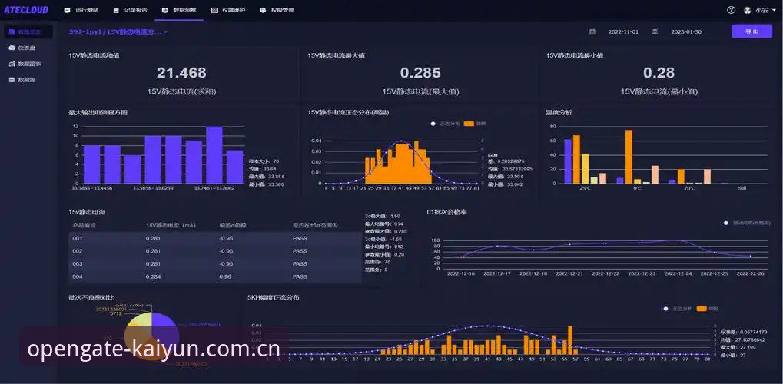Click the user avatar icon beside 小安

[x=748, y=10]
